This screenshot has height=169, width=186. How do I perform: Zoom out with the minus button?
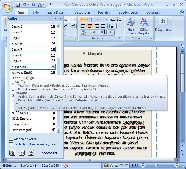click(143, 166)
